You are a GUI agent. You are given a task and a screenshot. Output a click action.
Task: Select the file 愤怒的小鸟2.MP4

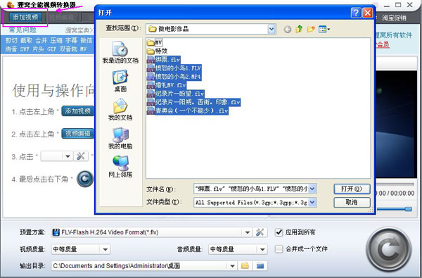pyautogui.click(x=174, y=77)
